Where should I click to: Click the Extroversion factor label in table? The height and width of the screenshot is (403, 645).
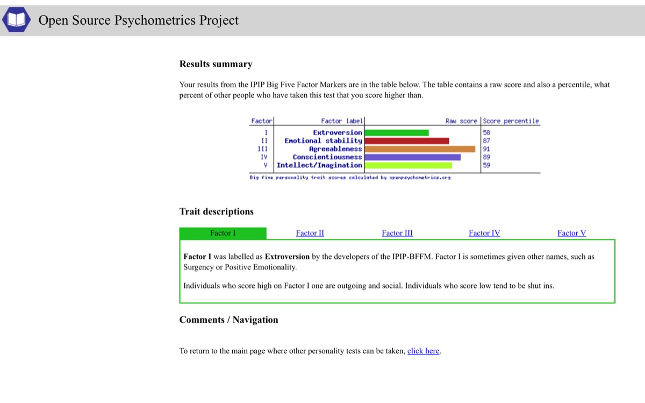(338, 132)
